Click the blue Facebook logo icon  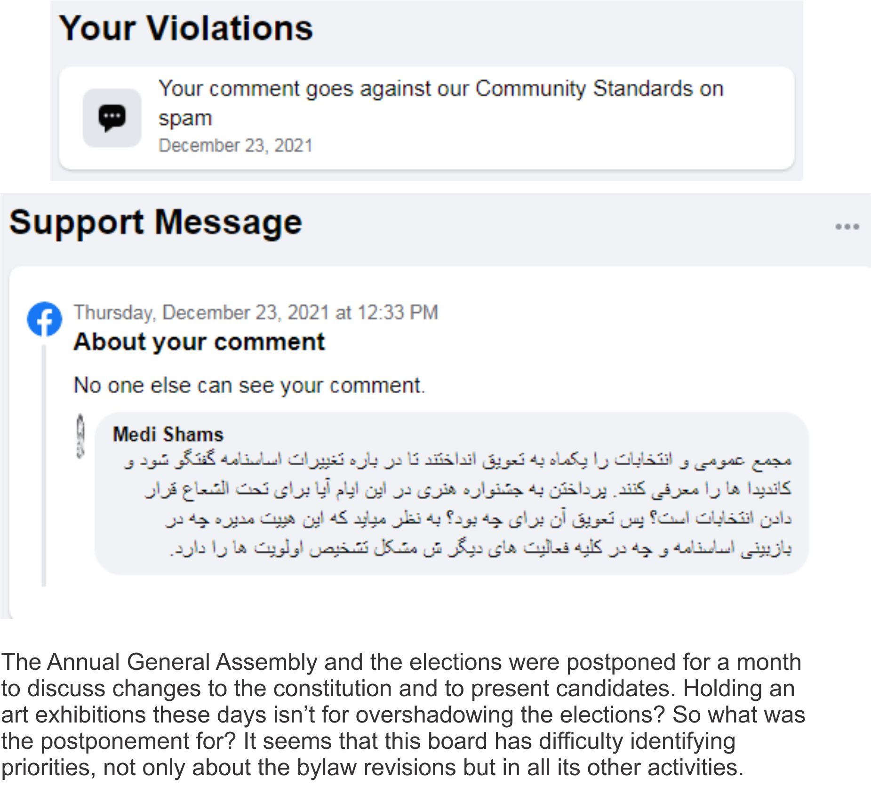(x=44, y=319)
